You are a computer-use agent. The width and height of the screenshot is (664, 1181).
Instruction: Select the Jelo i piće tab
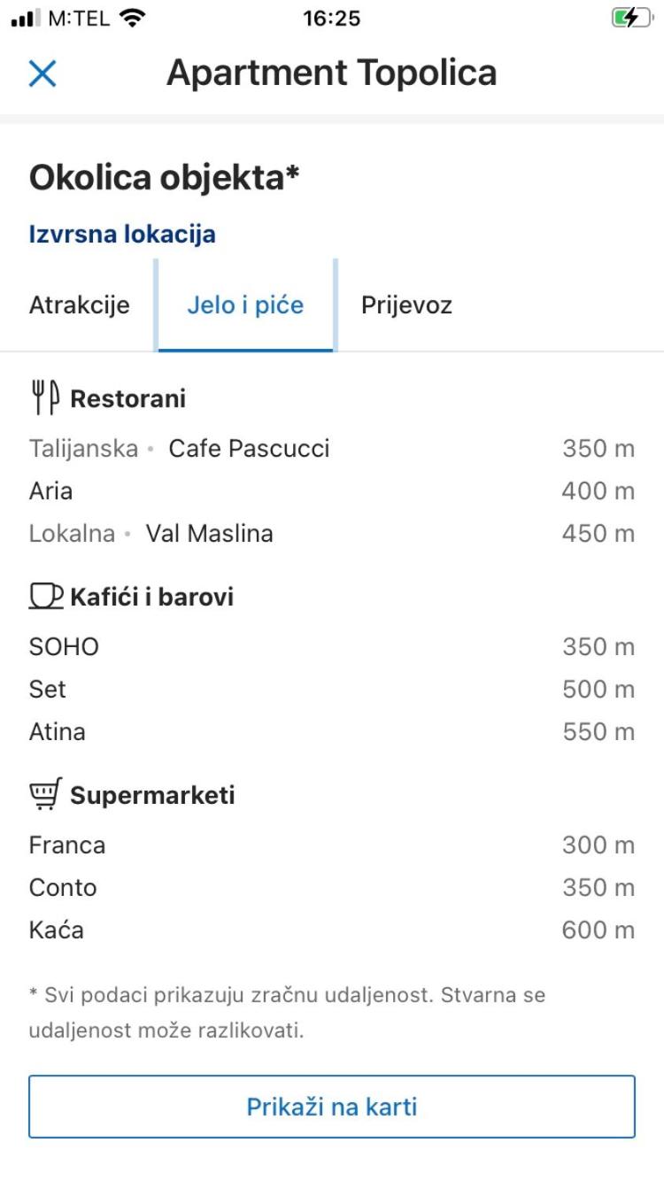pos(245,305)
